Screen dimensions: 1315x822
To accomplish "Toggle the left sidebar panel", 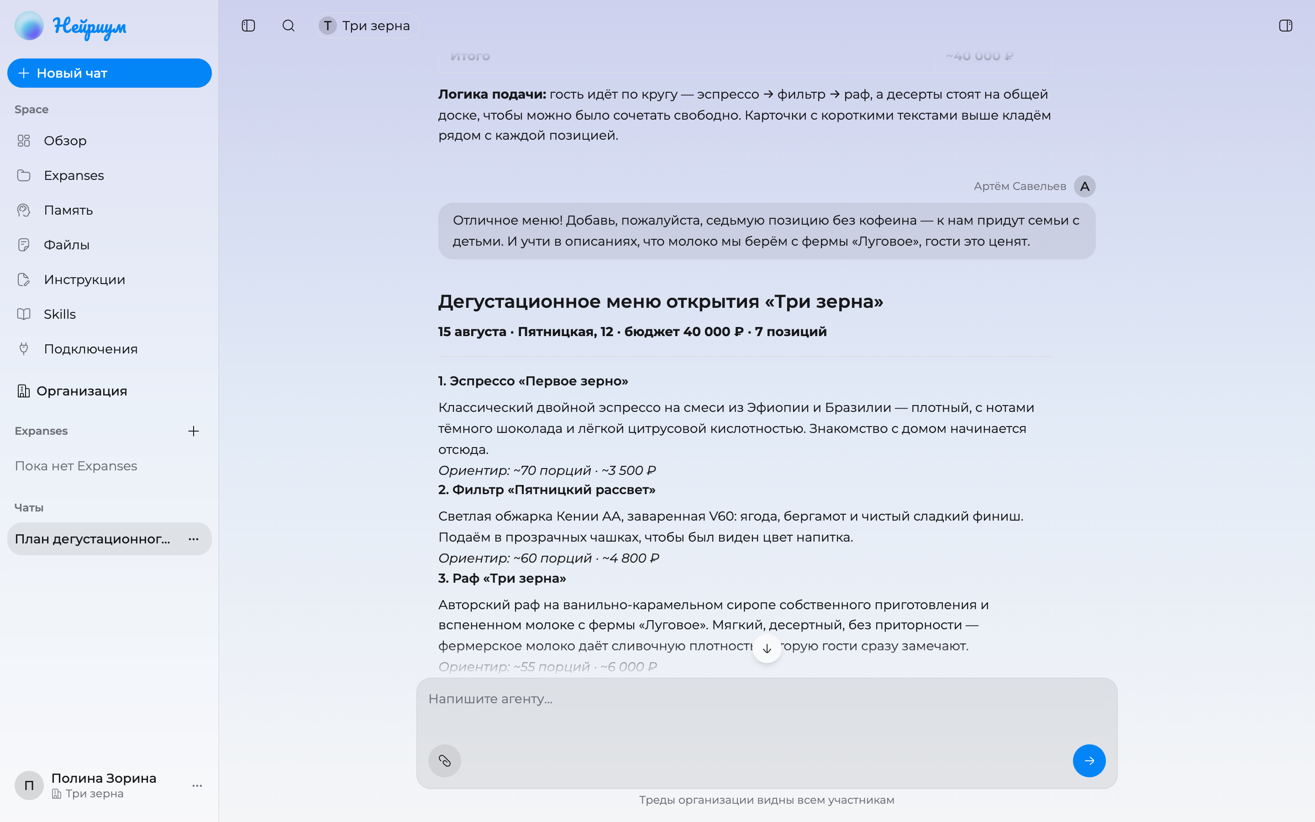I will (x=248, y=26).
